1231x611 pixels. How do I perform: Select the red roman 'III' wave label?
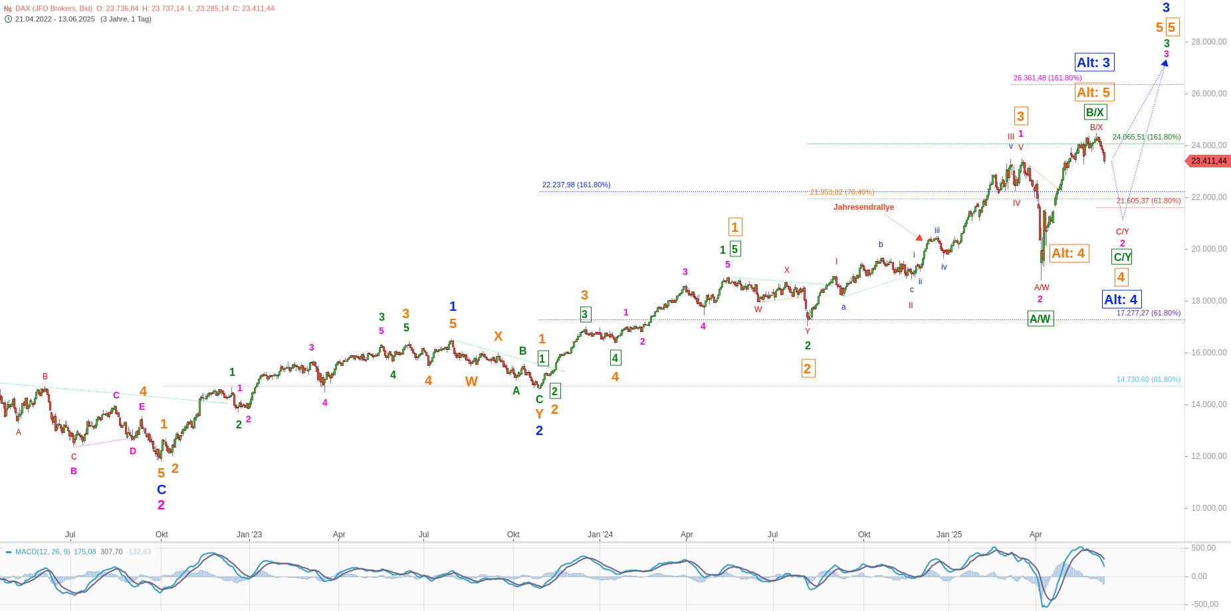click(x=1011, y=137)
